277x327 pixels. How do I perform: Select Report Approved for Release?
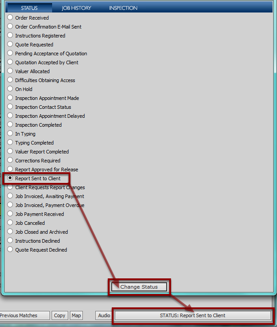pyautogui.click(x=10, y=169)
